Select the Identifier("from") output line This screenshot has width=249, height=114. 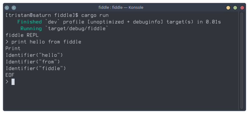[x=33, y=62]
